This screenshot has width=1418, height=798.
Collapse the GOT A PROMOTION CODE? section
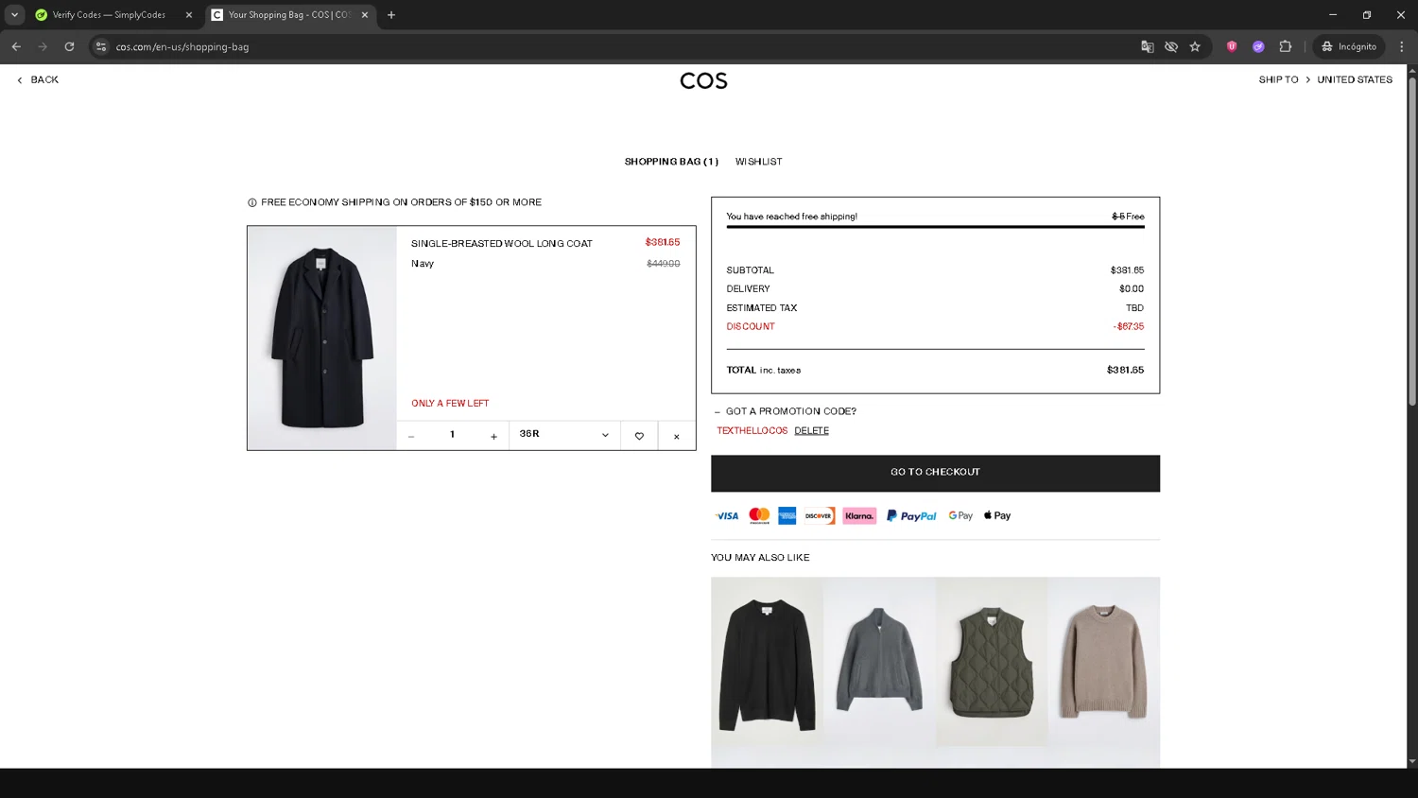click(787, 411)
